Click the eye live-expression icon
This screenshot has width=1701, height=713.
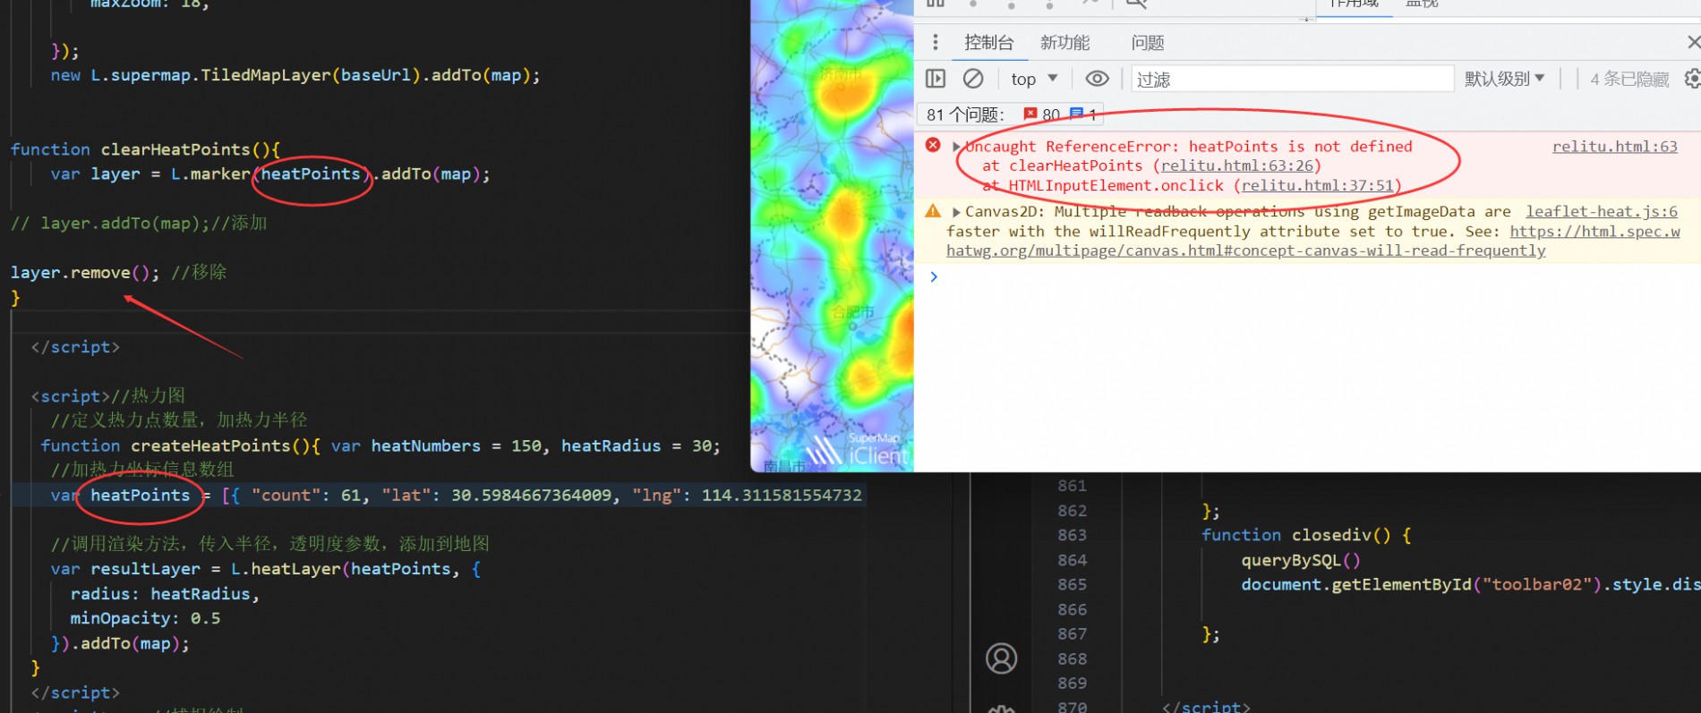(x=1097, y=79)
